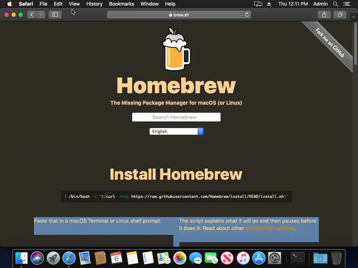Click the /bin/bash install command text

tap(176, 196)
